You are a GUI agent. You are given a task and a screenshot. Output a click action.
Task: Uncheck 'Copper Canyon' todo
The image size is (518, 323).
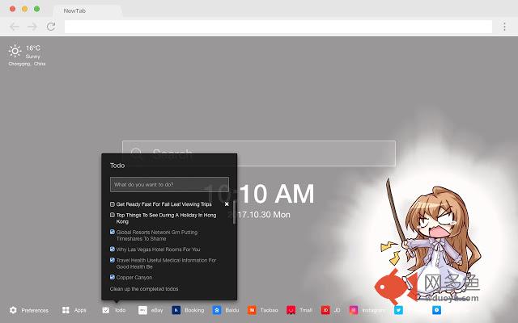click(x=113, y=277)
